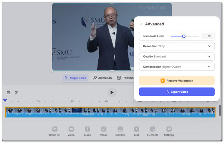Delete the clip with the trash icon
This screenshot has height=143, width=224.
(x=8, y=92)
